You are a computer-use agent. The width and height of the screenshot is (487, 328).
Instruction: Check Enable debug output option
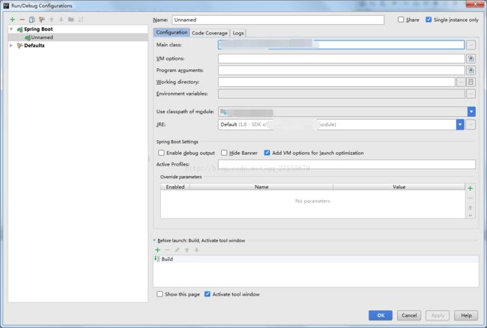click(x=161, y=153)
